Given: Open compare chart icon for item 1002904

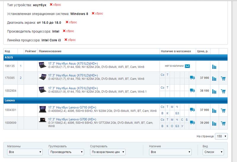Looking at the screenshot, I should [214, 91].
